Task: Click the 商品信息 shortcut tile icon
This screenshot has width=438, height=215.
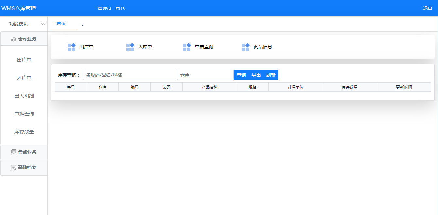Action: (245, 47)
